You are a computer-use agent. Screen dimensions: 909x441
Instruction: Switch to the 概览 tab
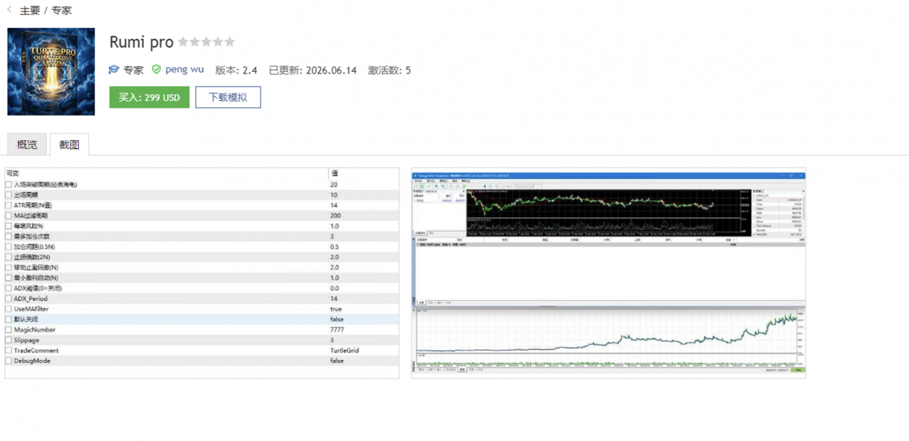[x=27, y=144]
